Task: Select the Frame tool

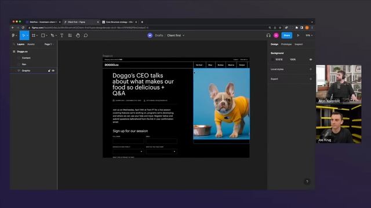Action: click(x=34, y=35)
